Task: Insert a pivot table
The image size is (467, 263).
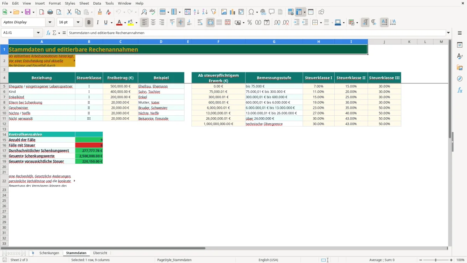Action: (241, 12)
